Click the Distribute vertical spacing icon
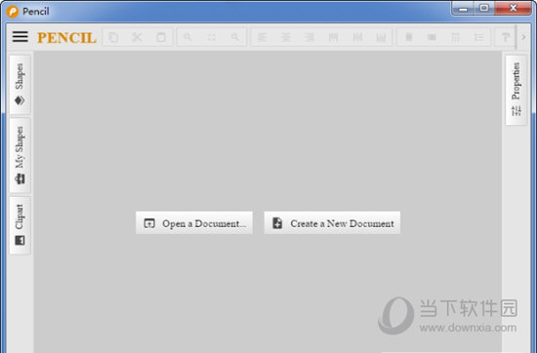This screenshot has height=353, width=537. (479, 37)
